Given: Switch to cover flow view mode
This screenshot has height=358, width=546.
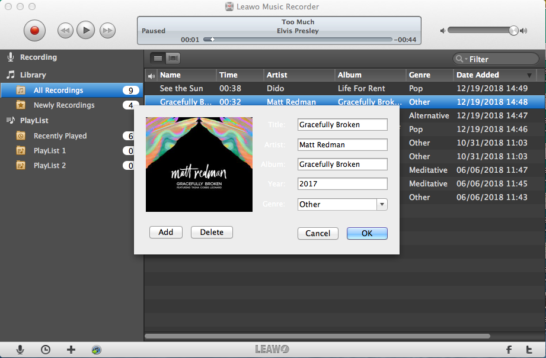Looking at the screenshot, I should 173,58.
